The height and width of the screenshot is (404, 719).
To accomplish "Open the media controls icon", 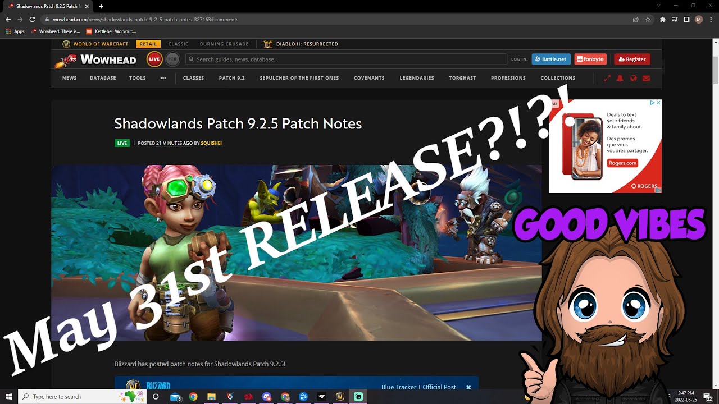I will click(675, 19).
